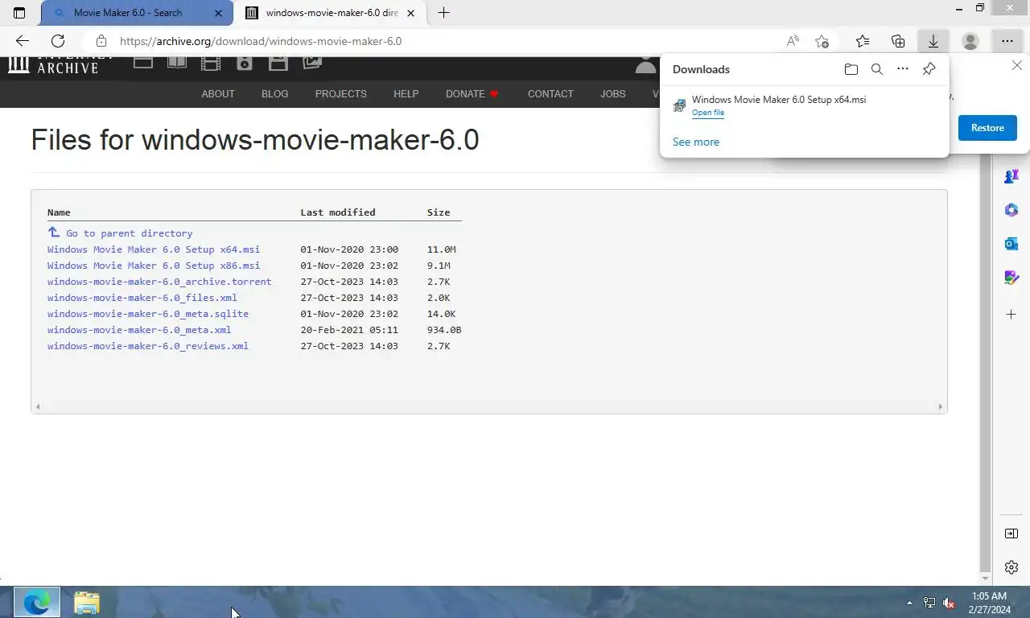Refresh the current page
Viewport: 1030px width, 618px height.
click(x=58, y=41)
